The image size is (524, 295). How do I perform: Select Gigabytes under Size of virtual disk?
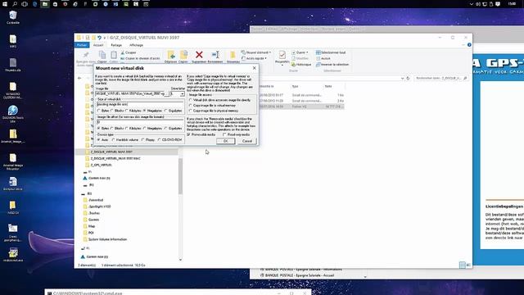click(x=166, y=111)
